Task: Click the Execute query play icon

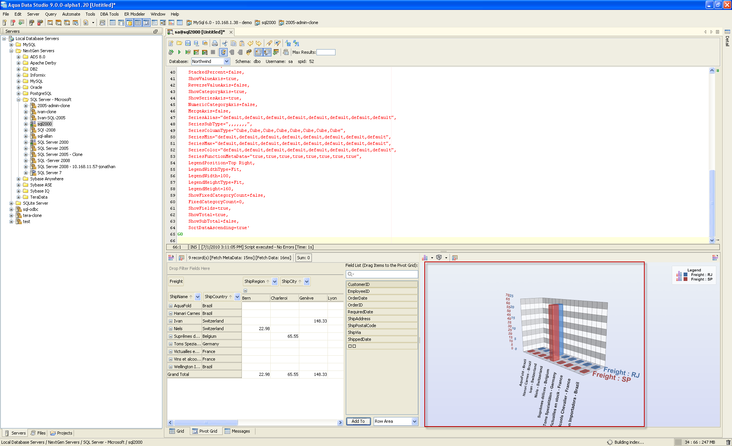Action: coord(179,52)
